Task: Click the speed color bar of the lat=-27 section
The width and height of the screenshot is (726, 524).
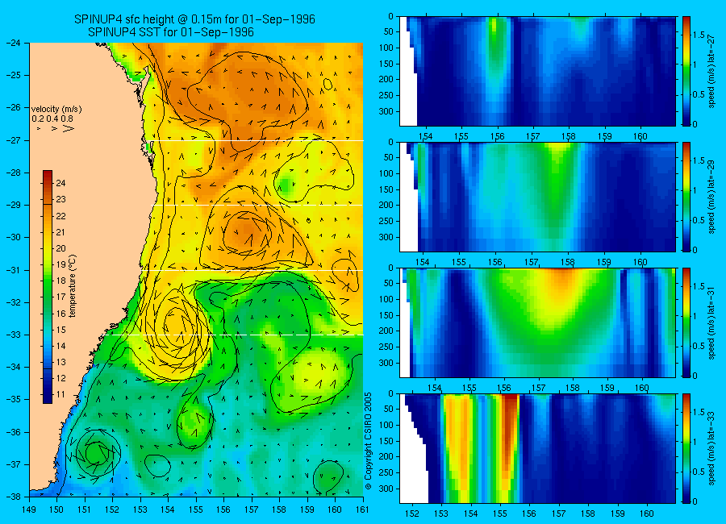Action: 686,71
